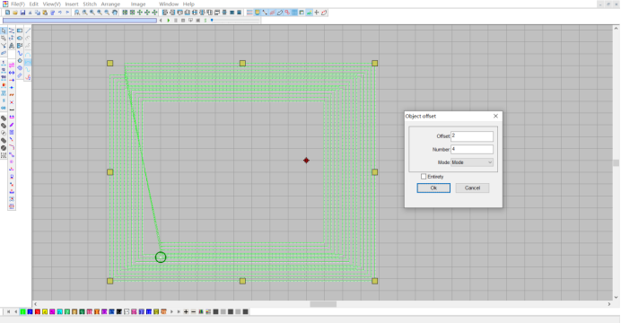Open the Edit menu
This screenshot has height=323, width=621.
click(x=34, y=4)
